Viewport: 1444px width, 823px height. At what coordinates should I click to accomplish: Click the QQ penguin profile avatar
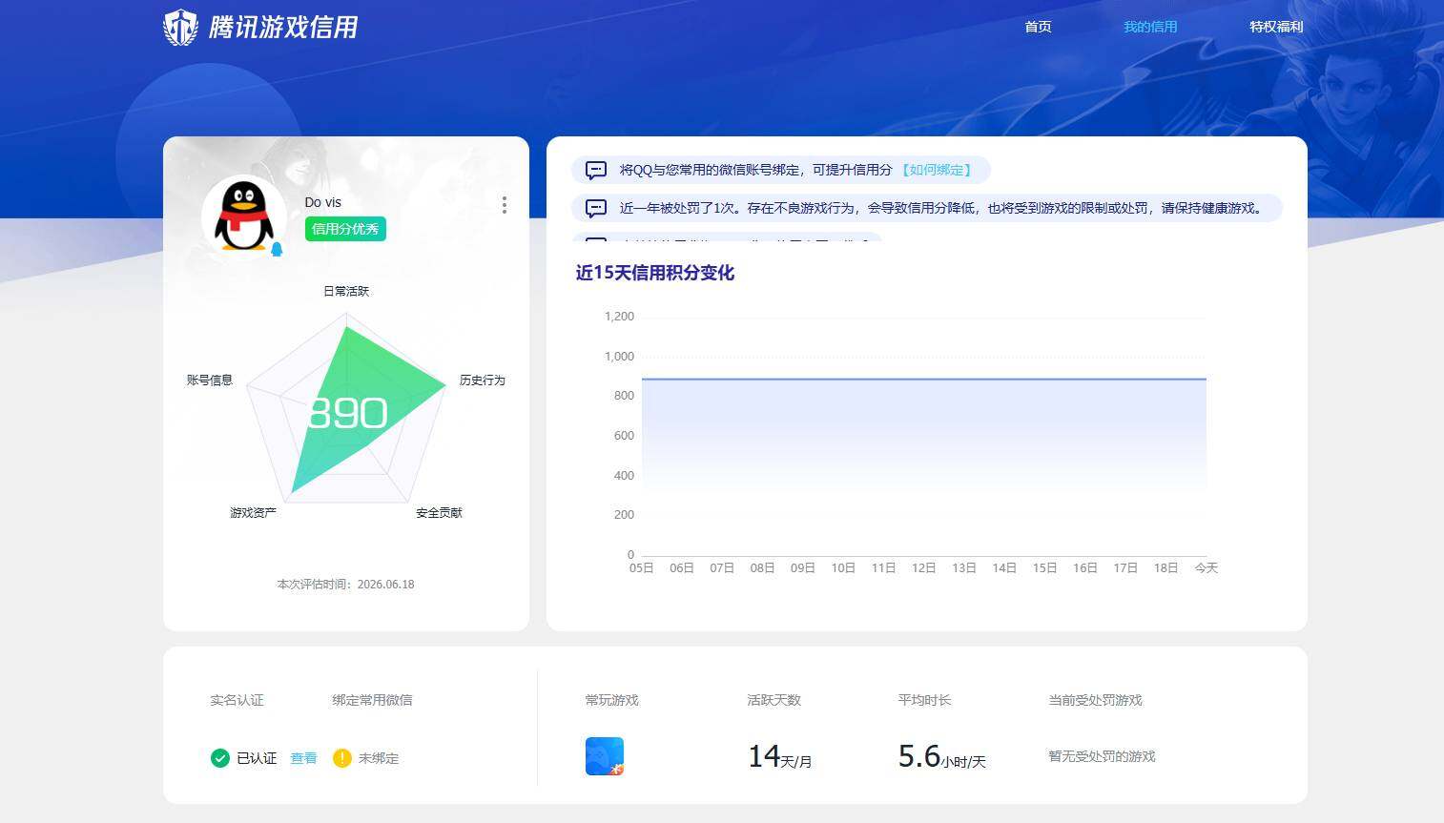(243, 217)
